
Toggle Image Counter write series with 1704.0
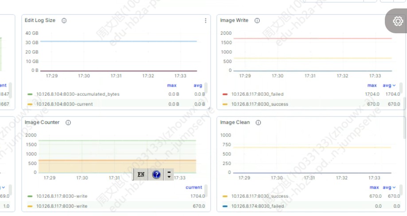62,196
